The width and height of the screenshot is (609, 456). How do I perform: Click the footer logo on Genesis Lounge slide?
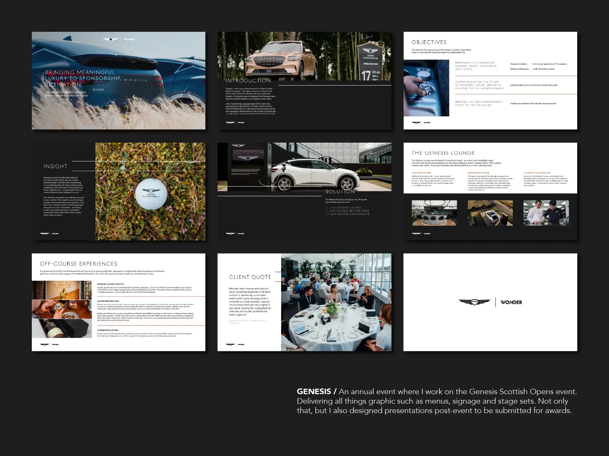click(x=421, y=234)
